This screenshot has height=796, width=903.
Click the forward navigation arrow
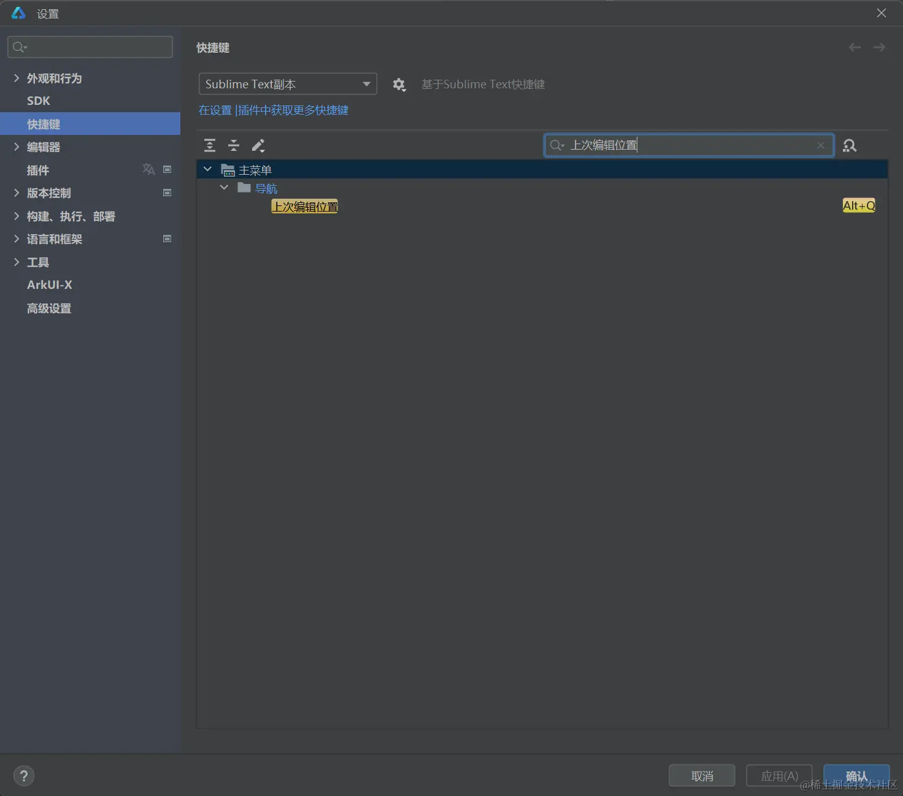879,47
